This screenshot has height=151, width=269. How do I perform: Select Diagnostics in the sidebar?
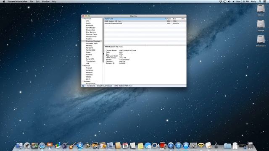[90, 30]
